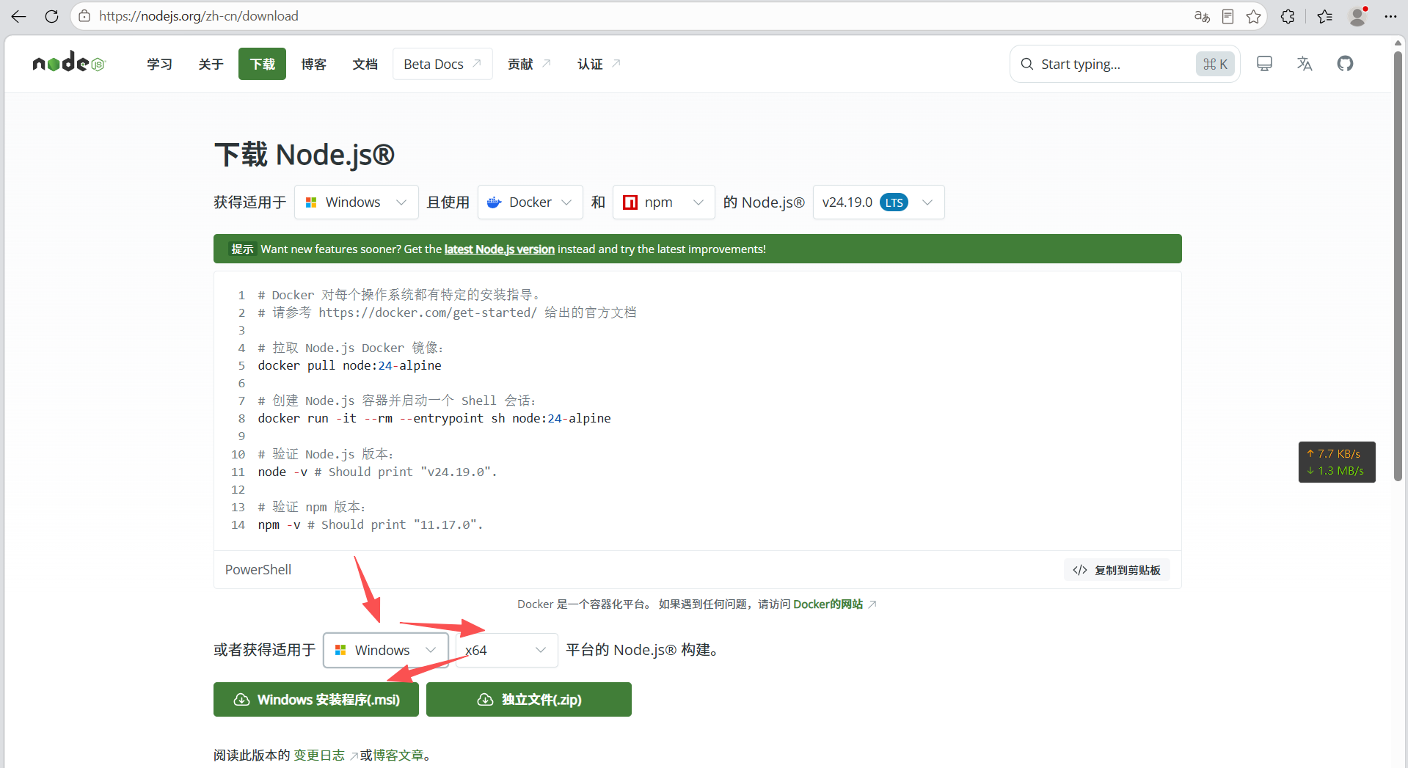1408x768 pixels.
Task: Open the favorites list icon
Action: [x=1324, y=16]
